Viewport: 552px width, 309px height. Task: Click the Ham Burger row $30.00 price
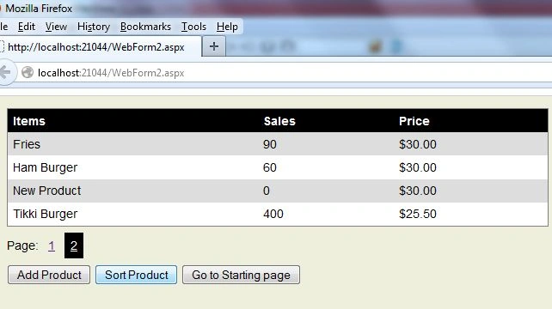418,167
